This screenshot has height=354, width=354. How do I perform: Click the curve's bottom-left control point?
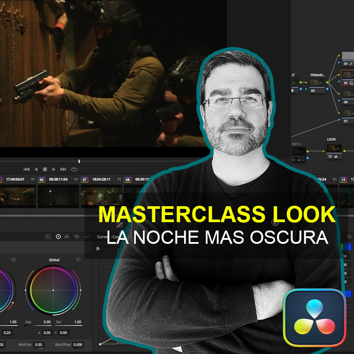coord(100,344)
